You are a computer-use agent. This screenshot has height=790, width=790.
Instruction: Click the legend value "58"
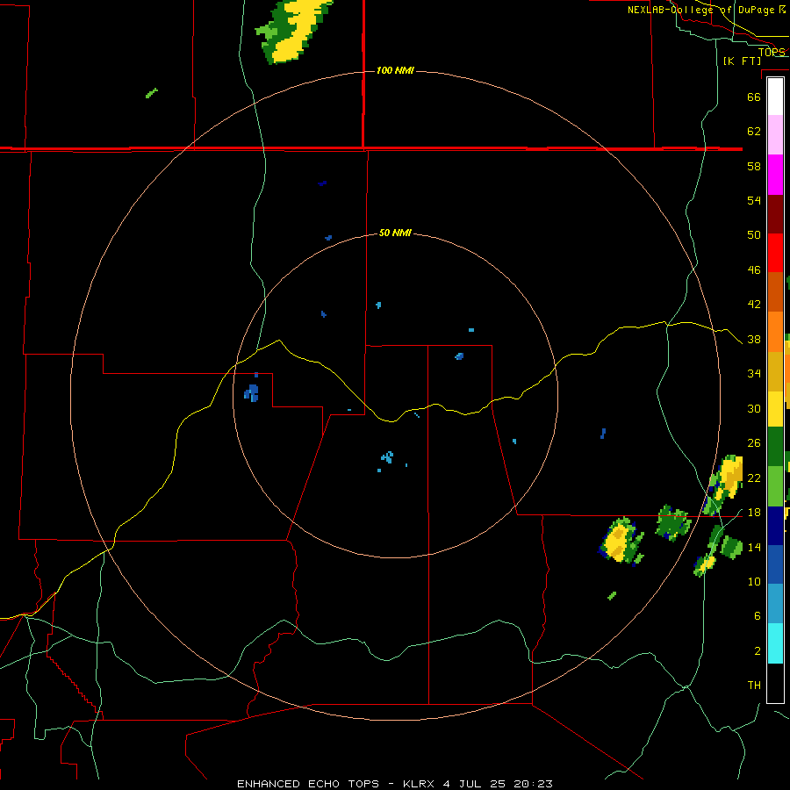(x=754, y=166)
